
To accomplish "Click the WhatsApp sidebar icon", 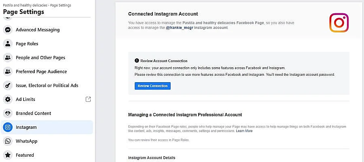I will pos(7,141).
